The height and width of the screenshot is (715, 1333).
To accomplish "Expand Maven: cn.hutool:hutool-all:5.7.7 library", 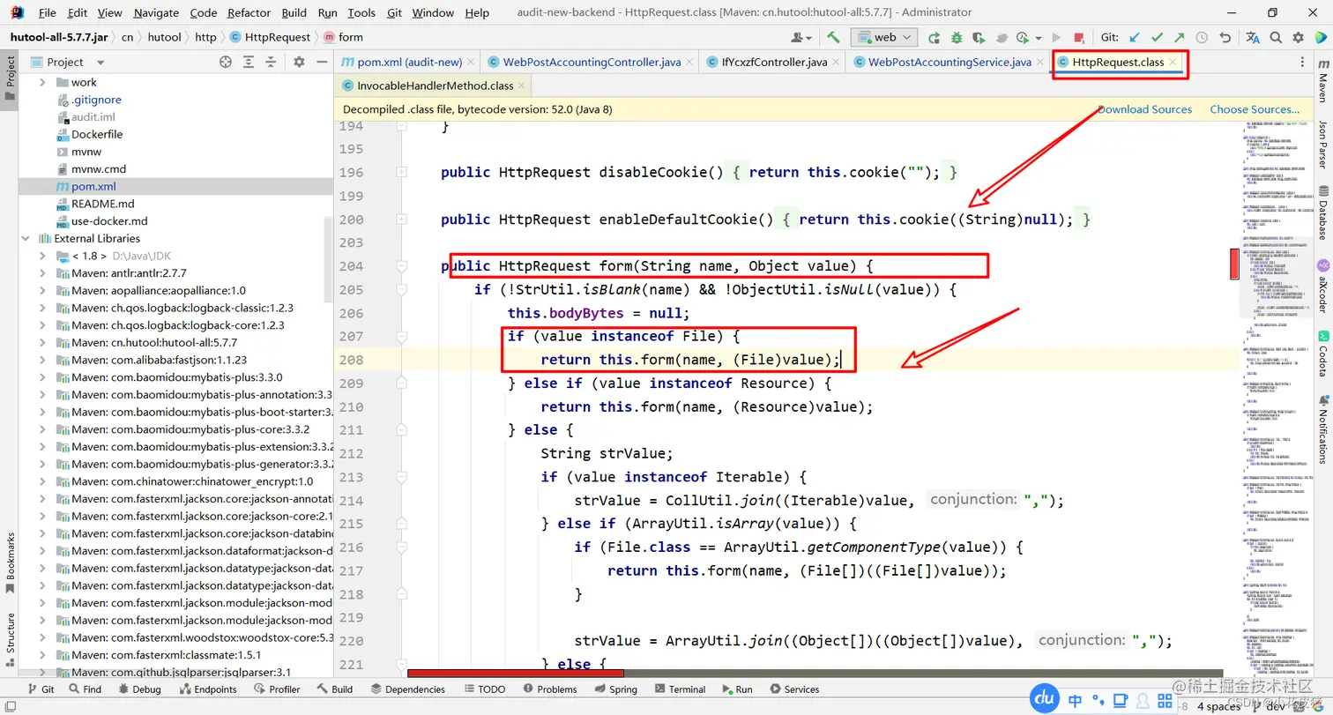I will tap(42, 342).
